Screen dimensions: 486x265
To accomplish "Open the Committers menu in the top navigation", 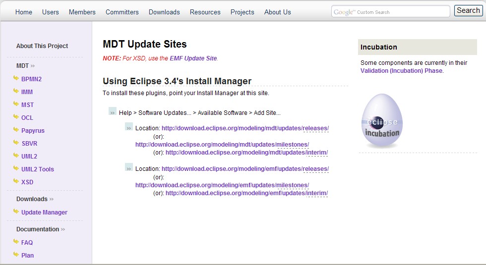I will [x=122, y=12].
